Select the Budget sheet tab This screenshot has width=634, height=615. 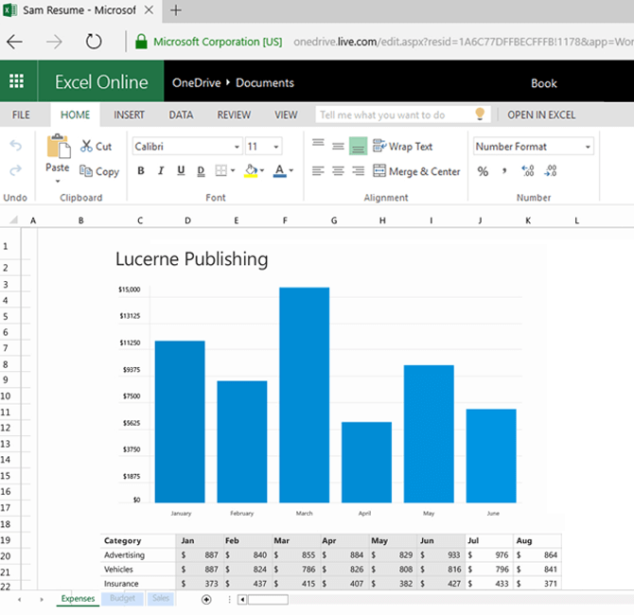tap(122, 598)
